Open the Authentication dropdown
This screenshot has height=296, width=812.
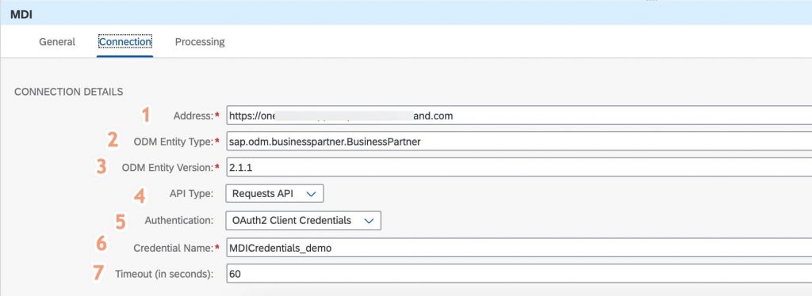click(x=304, y=221)
